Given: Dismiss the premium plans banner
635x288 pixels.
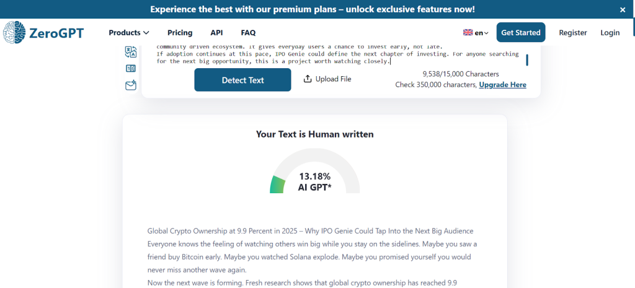Looking at the screenshot, I should point(623,10).
